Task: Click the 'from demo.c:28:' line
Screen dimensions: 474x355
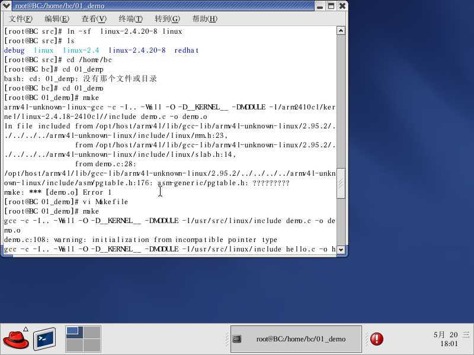Action: tap(106, 164)
